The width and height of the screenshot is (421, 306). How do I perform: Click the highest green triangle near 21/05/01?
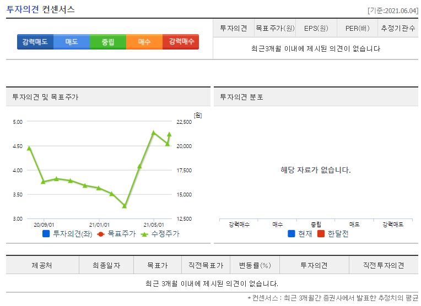[154, 133]
